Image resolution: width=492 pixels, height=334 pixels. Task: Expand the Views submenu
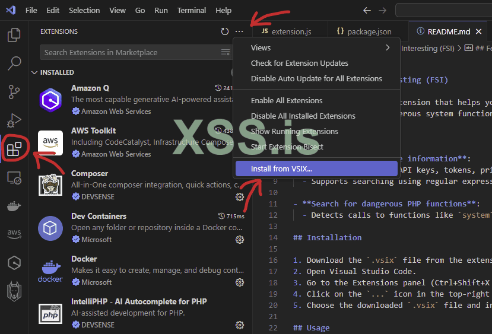[x=316, y=47]
